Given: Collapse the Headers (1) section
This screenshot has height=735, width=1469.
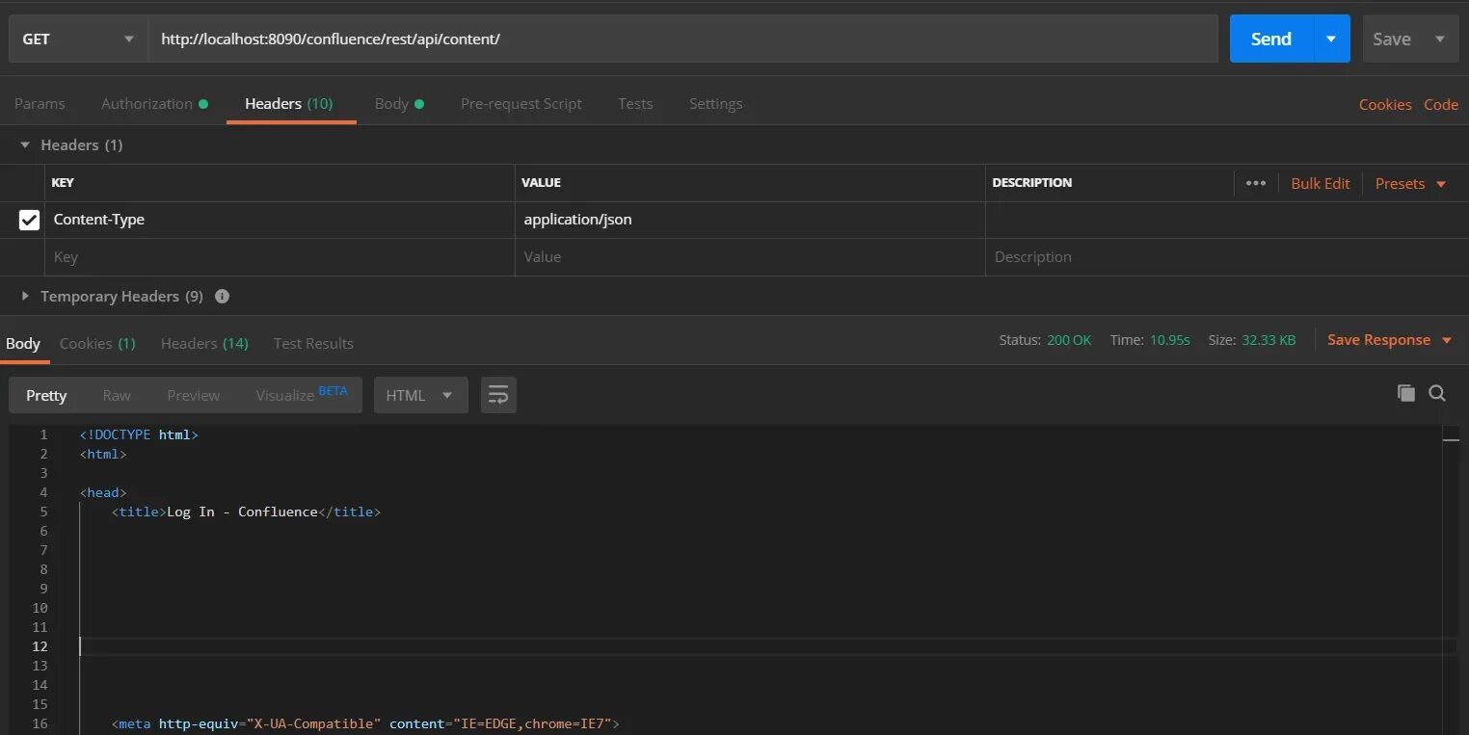Looking at the screenshot, I should [26, 144].
